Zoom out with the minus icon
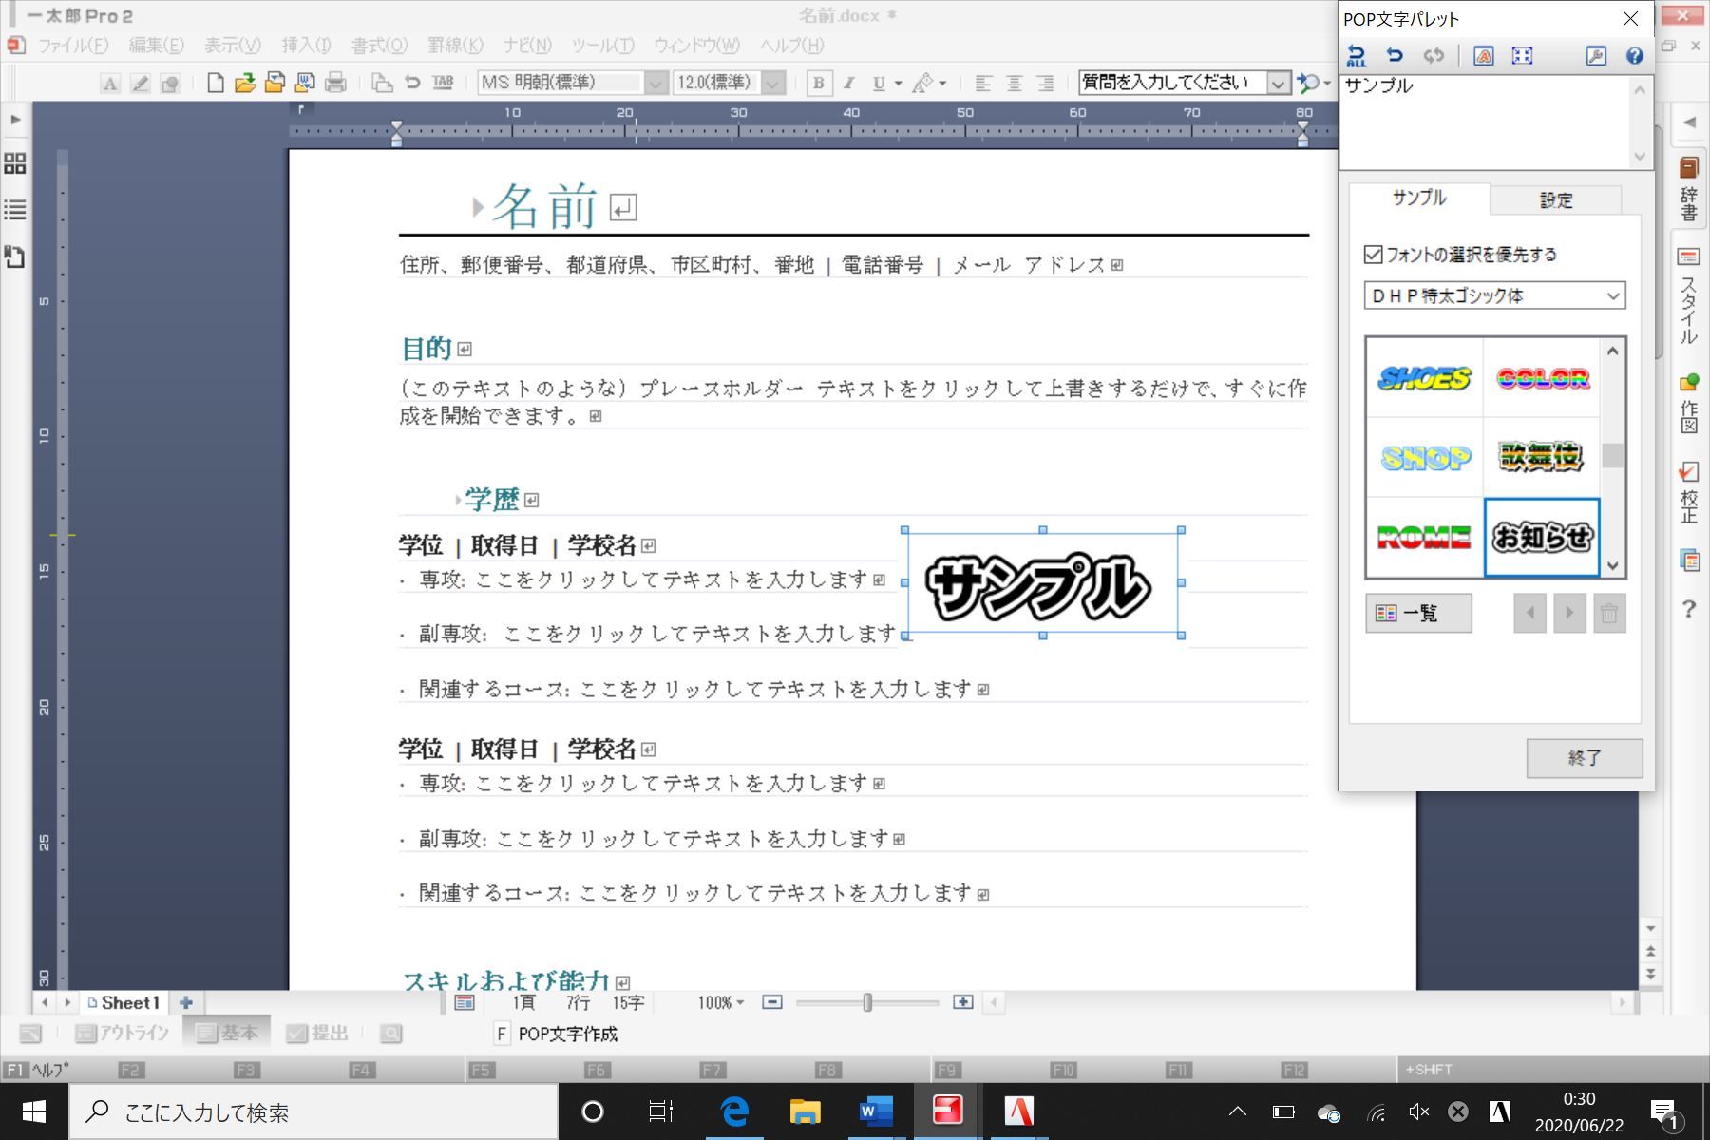Screen dimensions: 1710x1140 [772, 1002]
